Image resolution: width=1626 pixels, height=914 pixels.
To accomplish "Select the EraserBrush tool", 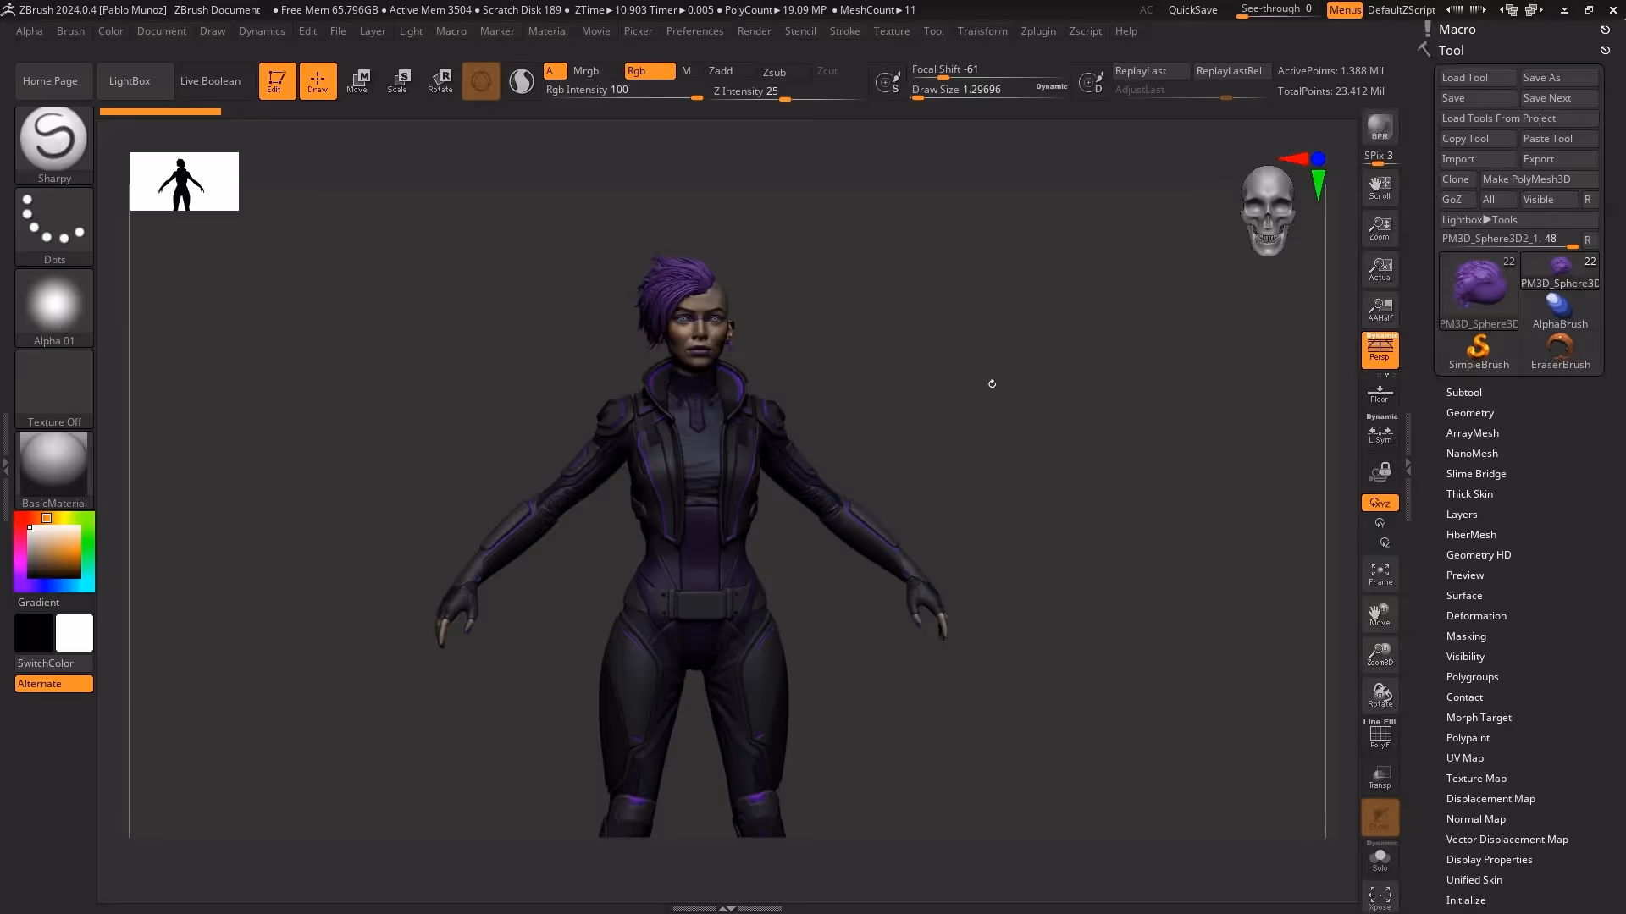I will pos(1560,352).
